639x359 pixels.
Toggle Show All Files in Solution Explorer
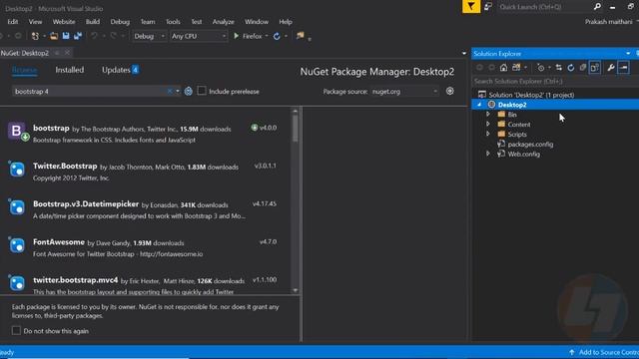595,68
